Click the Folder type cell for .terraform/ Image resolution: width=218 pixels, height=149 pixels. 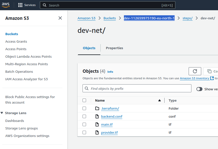(x=174, y=108)
